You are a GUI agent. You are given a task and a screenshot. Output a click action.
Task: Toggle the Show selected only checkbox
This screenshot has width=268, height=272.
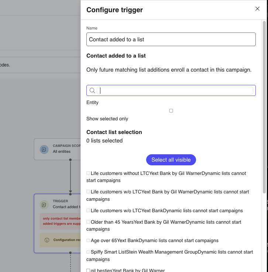click(171, 111)
